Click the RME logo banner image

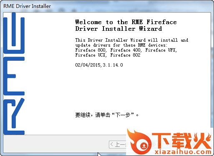click(14, 74)
